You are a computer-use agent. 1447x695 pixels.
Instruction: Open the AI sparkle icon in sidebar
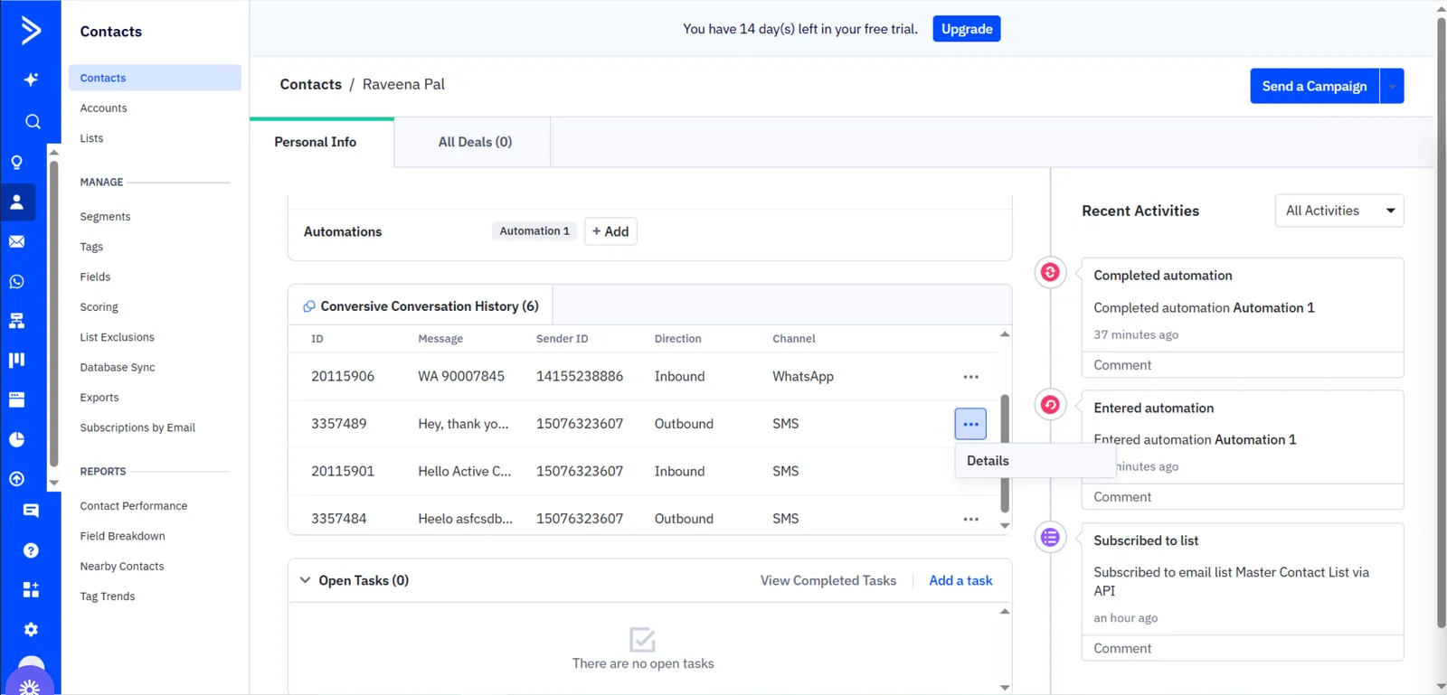tap(31, 80)
